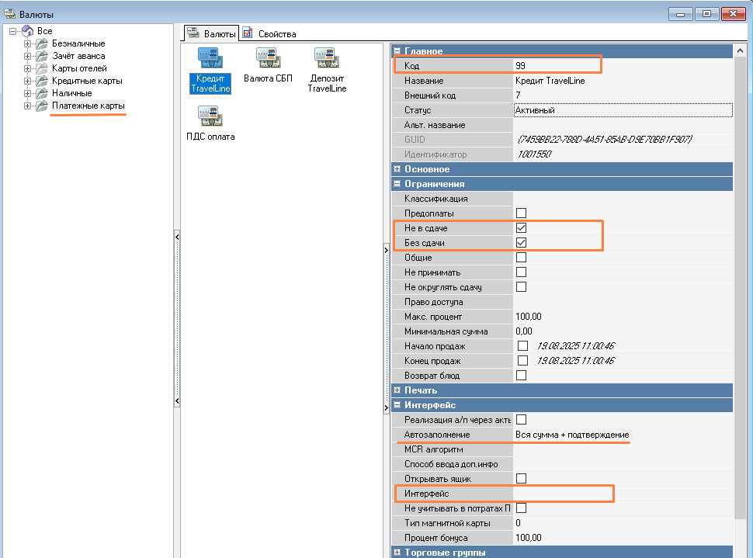Image resolution: width=753 pixels, height=558 pixels.
Task: Click the Все root tree icon
Action: [27, 31]
